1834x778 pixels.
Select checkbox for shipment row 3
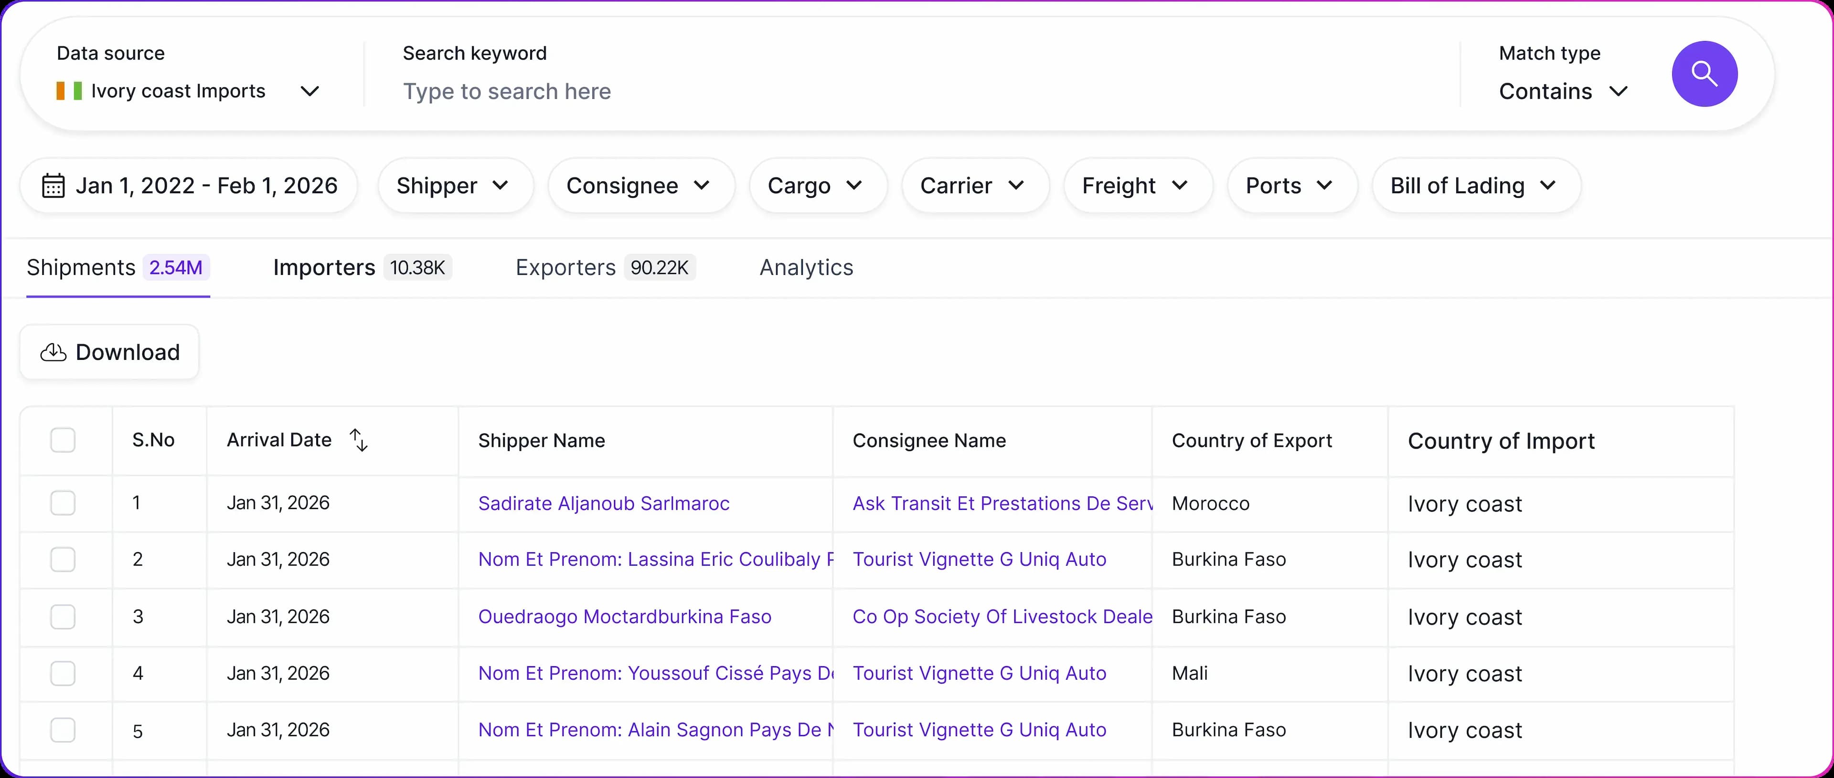click(x=63, y=616)
